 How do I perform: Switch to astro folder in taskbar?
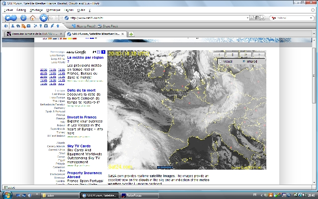[60, 196]
